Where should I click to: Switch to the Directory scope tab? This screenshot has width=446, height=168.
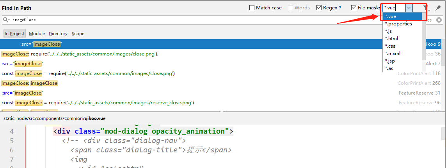[58, 34]
